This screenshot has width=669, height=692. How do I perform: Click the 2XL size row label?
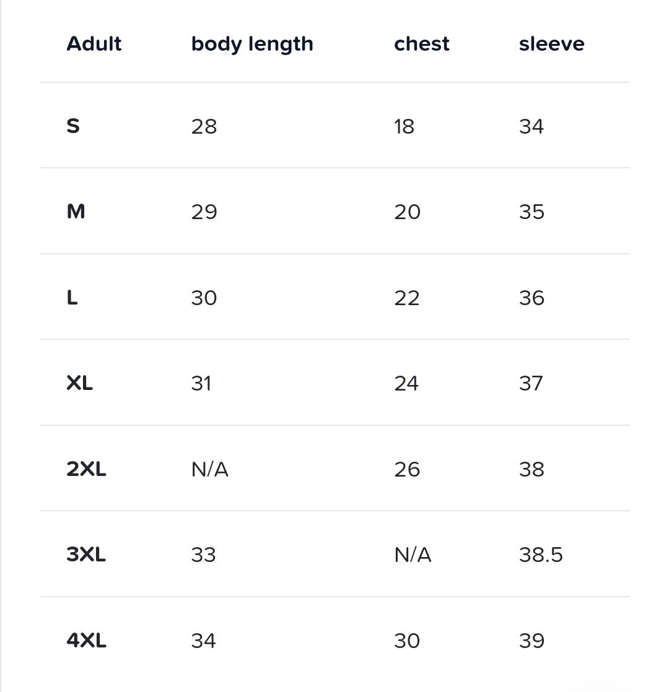[86, 469]
